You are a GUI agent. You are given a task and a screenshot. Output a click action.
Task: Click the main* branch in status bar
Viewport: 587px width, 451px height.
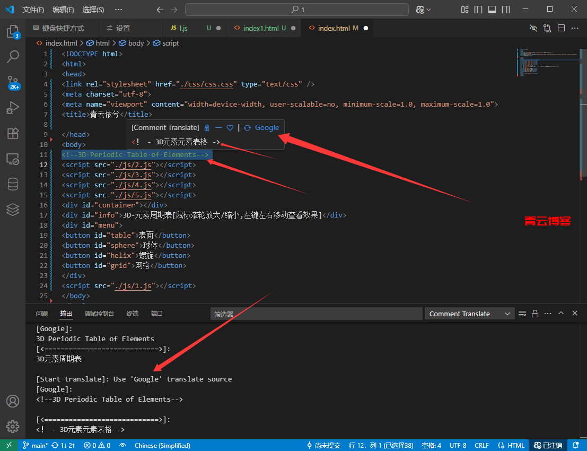[36, 445]
